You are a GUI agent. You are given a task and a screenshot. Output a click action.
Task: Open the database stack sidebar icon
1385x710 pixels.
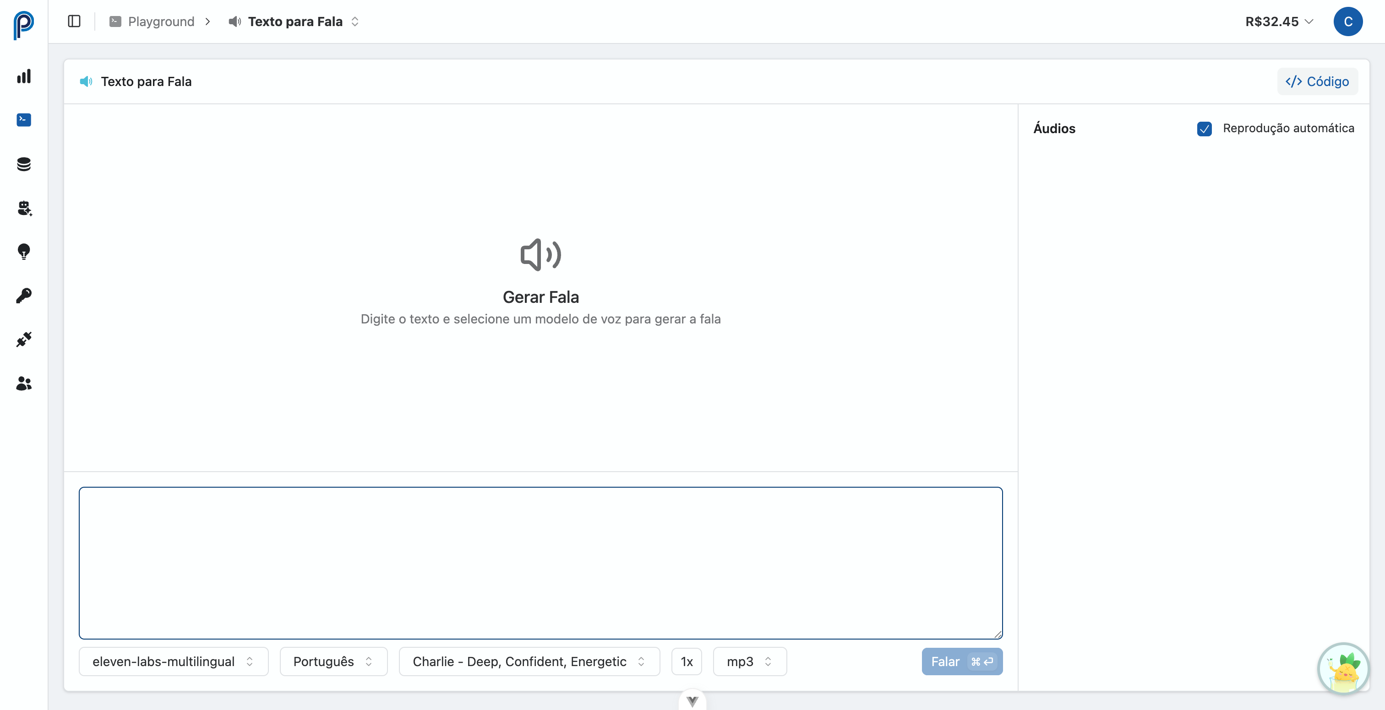(x=24, y=164)
